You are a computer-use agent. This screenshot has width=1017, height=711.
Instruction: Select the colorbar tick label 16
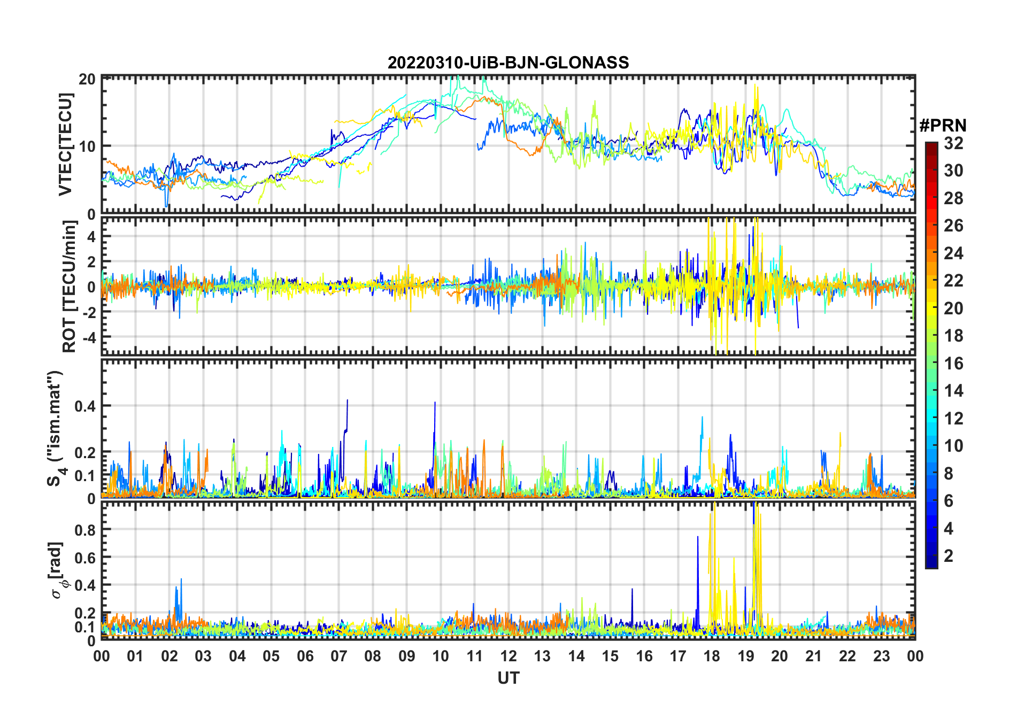point(953,364)
